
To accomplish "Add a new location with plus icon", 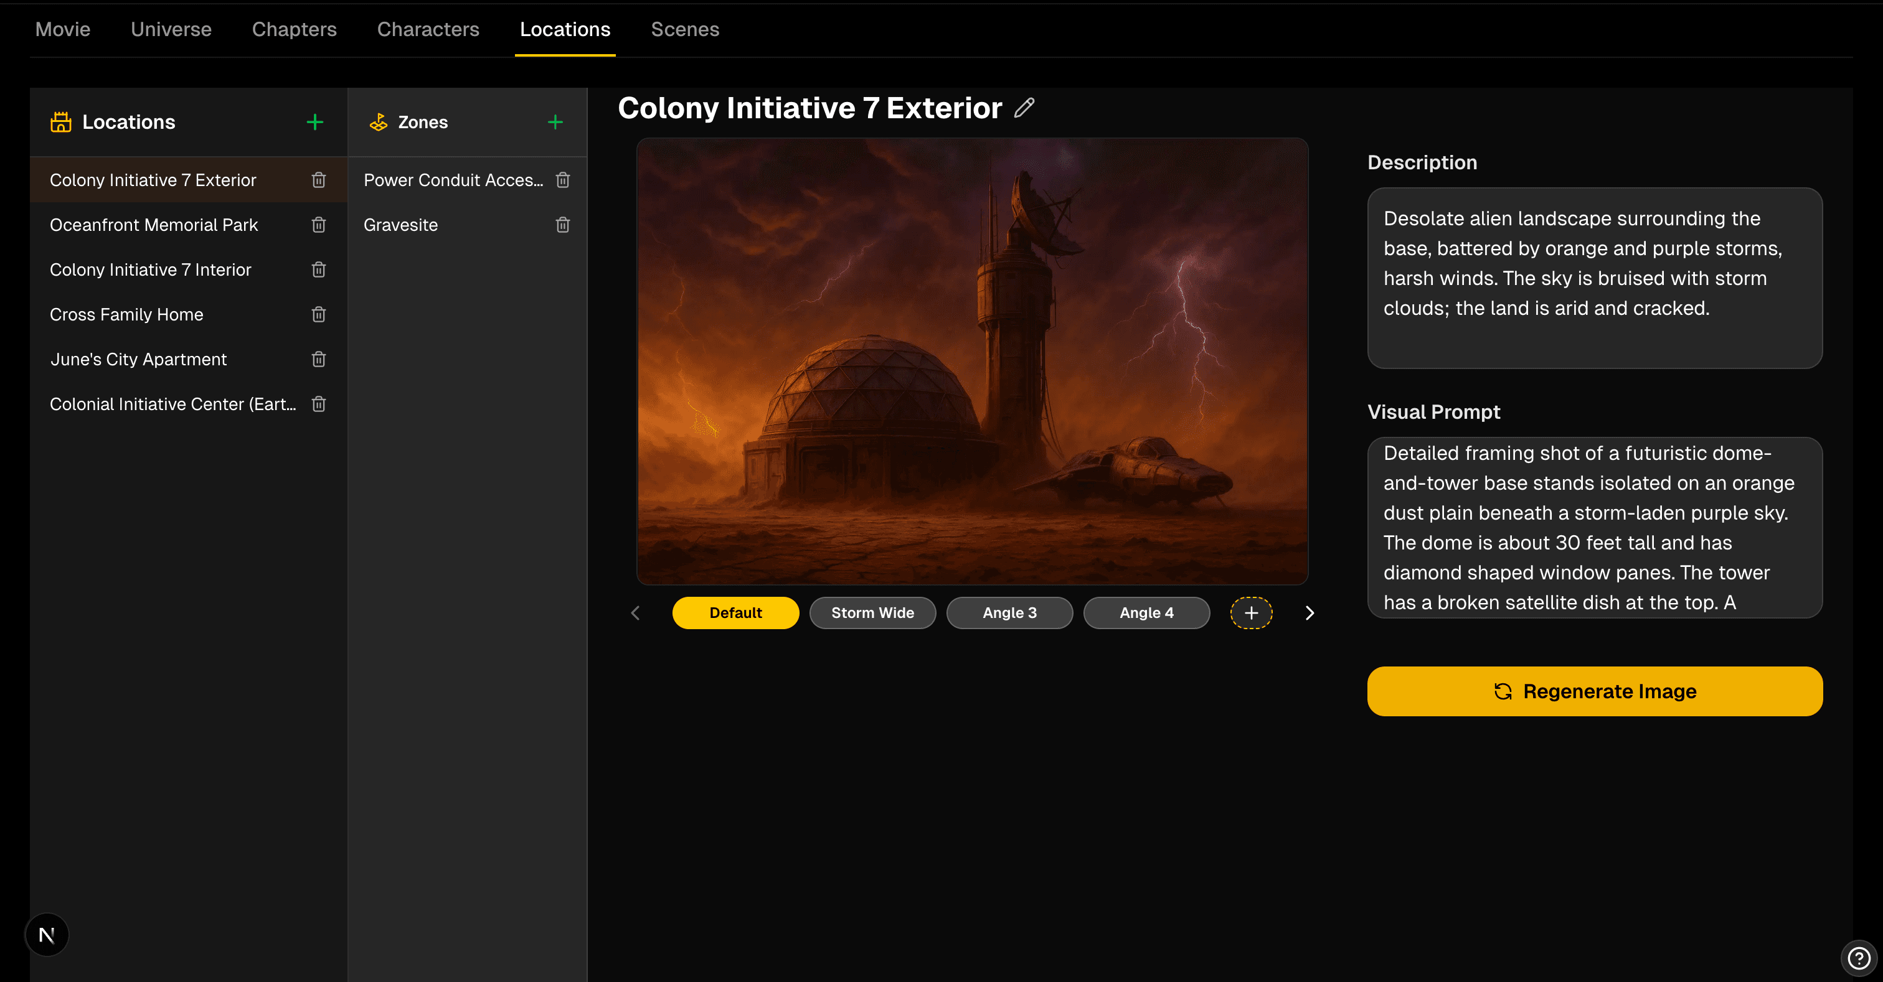I will click(314, 122).
